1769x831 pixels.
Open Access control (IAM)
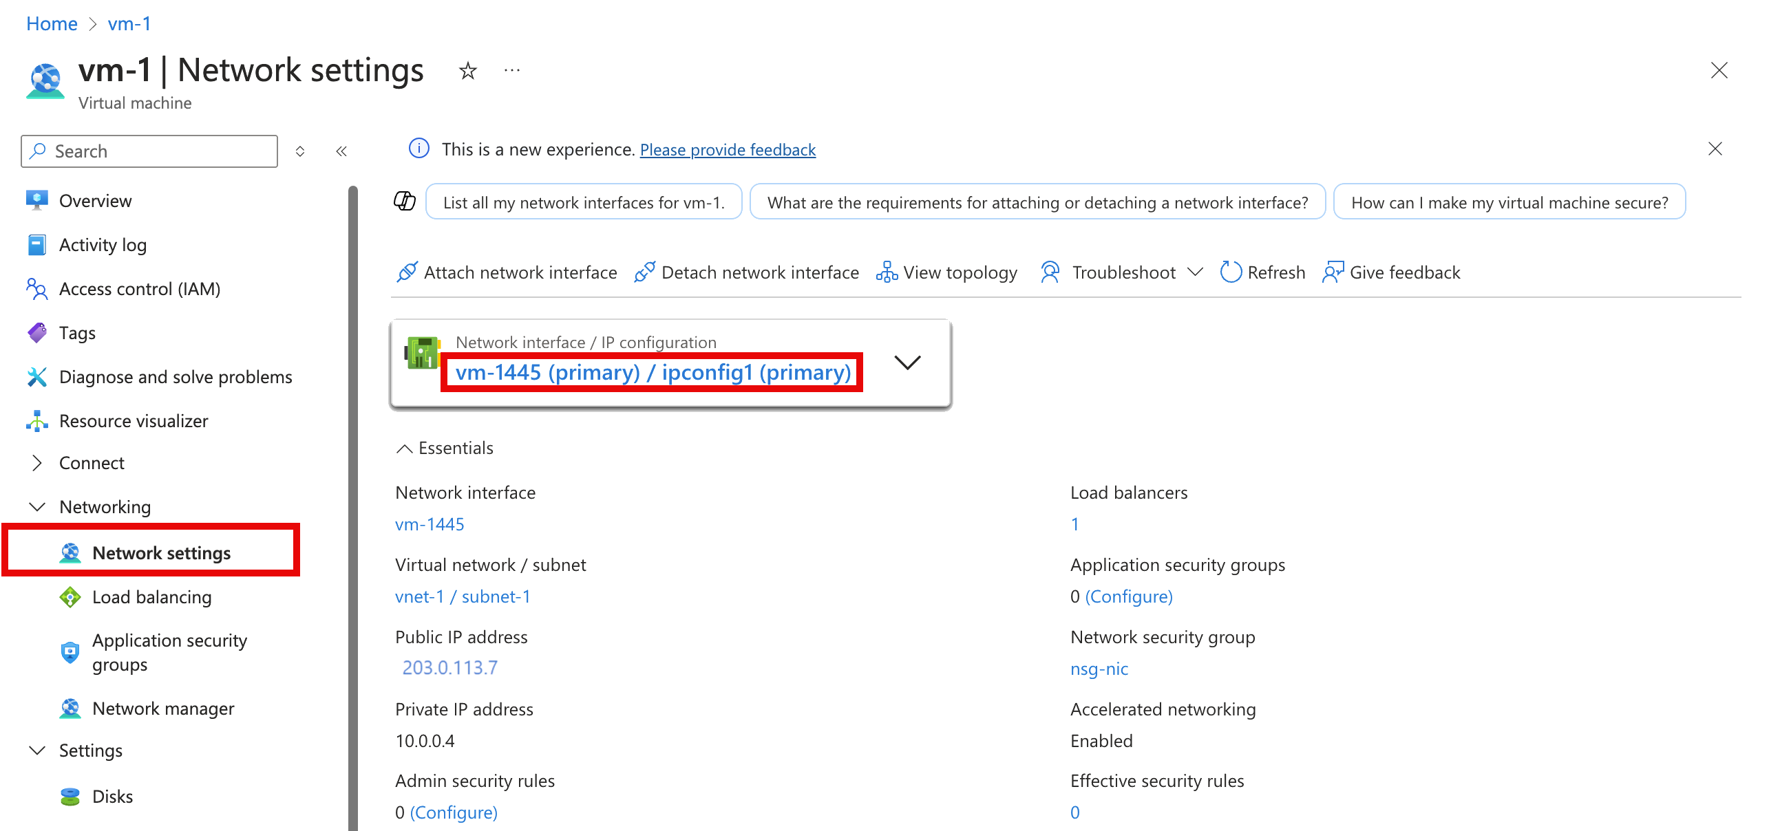tap(138, 288)
